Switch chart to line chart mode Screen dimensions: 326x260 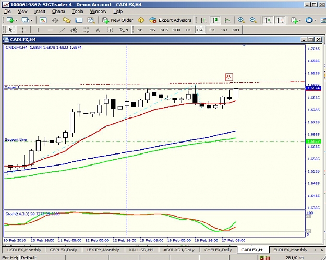click(x=227, y=20)
